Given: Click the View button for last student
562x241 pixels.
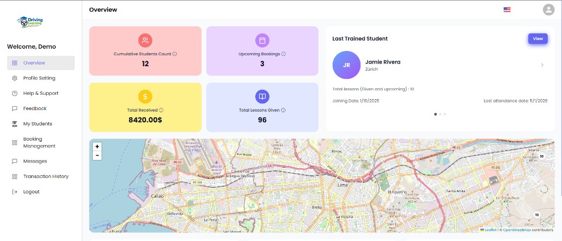Looking at the screenshot, I should (x=538, y=39).
